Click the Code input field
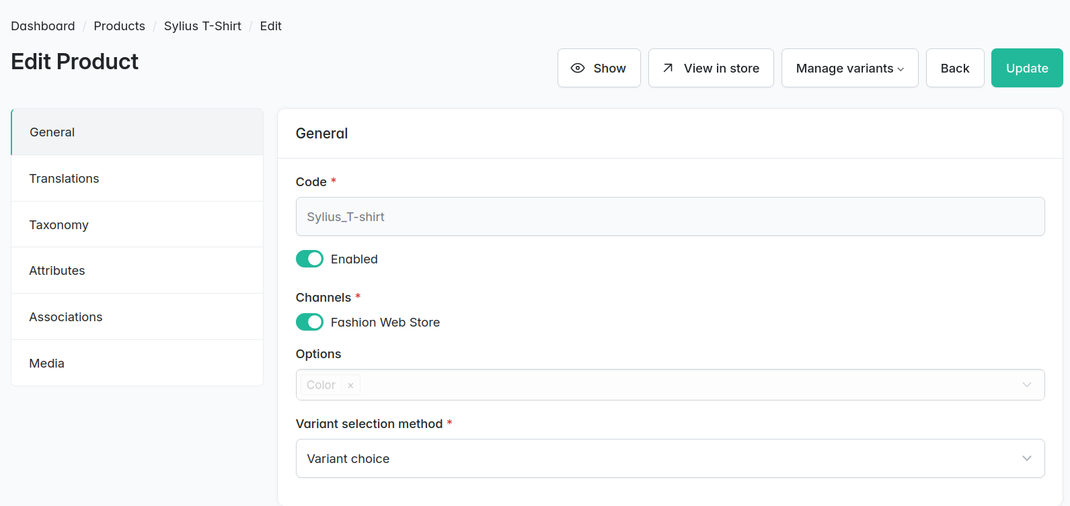 (670, 216)
